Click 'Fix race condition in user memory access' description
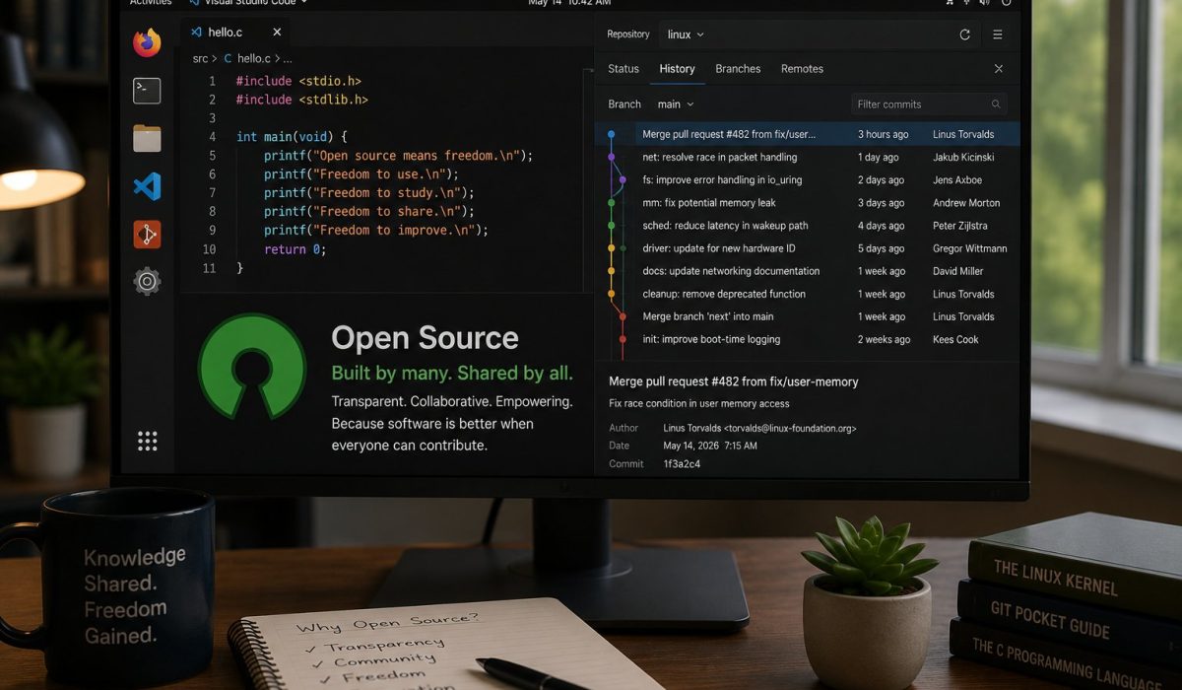Screen dimensions: 1182x690 coord(699,403)
